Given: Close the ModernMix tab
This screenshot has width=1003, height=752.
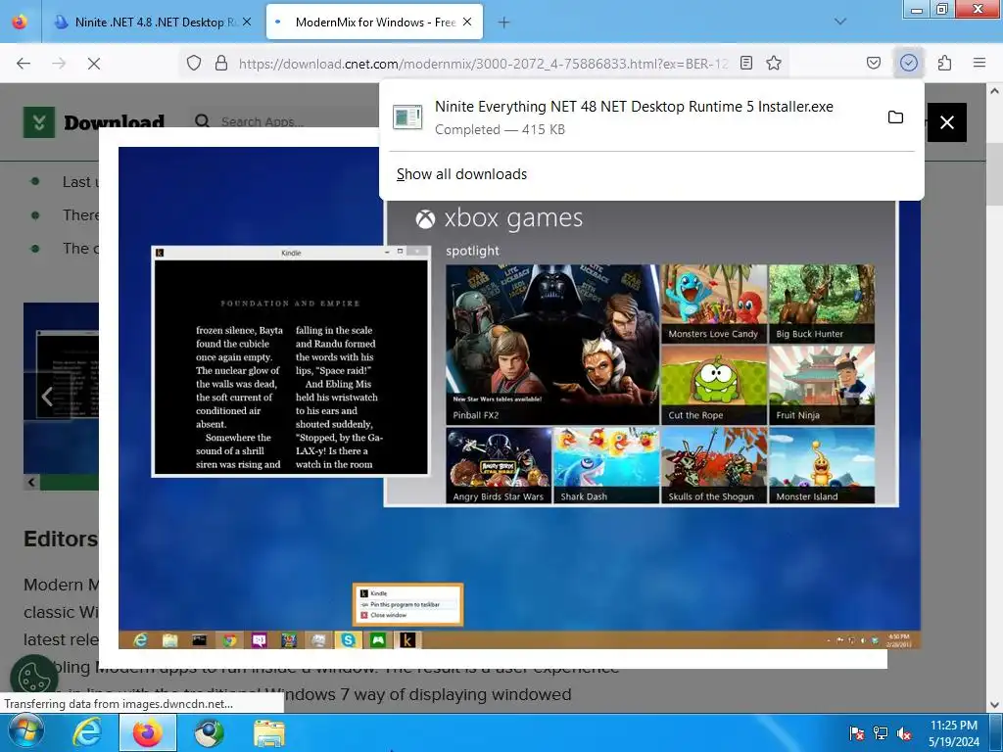Looking at the screenshot, I should coord(467,22).
